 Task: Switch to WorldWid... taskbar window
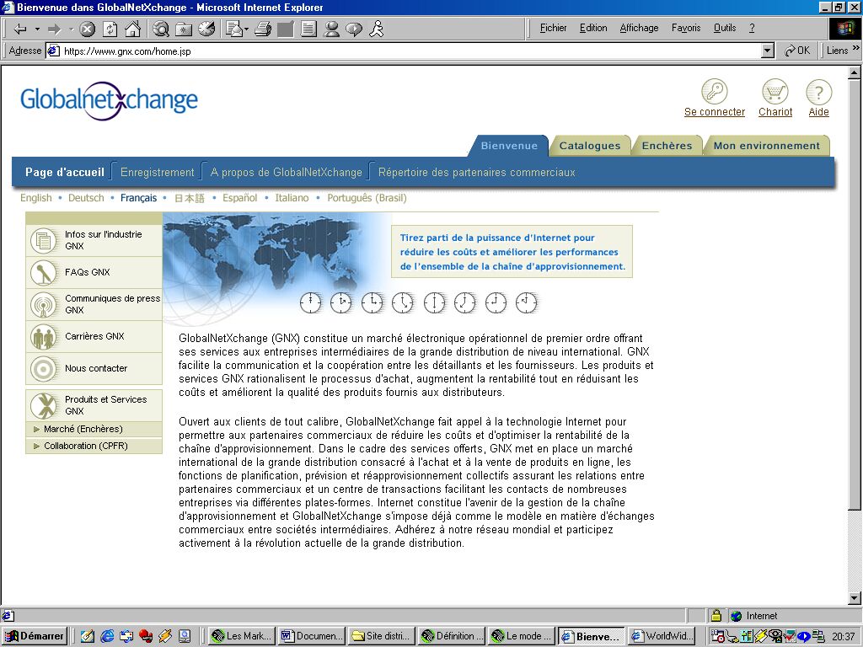(661, 636)
